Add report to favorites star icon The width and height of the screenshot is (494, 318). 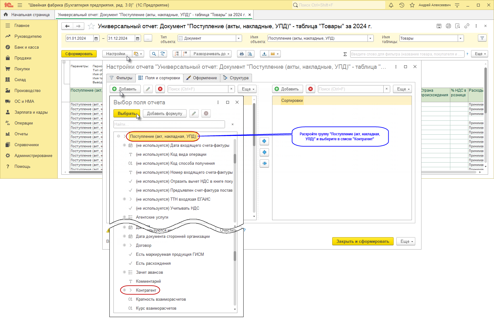[91, 26]
